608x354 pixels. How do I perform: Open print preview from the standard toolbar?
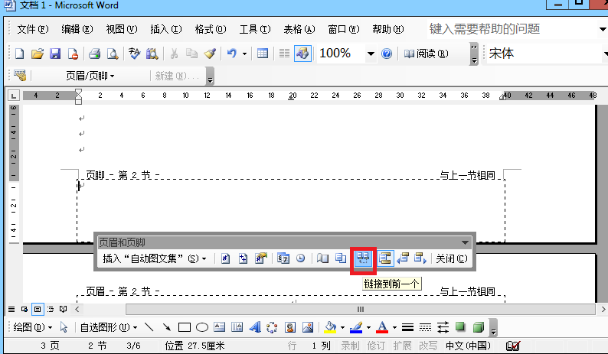[x=113, y=54]
